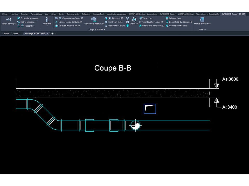Expand the Coupe et 3D BIM panel
The height and width of the screenshot is (186, 249).
pyautogui.click(x=97, y=30)
